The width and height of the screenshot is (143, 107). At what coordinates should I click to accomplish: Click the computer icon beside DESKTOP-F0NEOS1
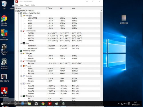(x=18, y=11)
